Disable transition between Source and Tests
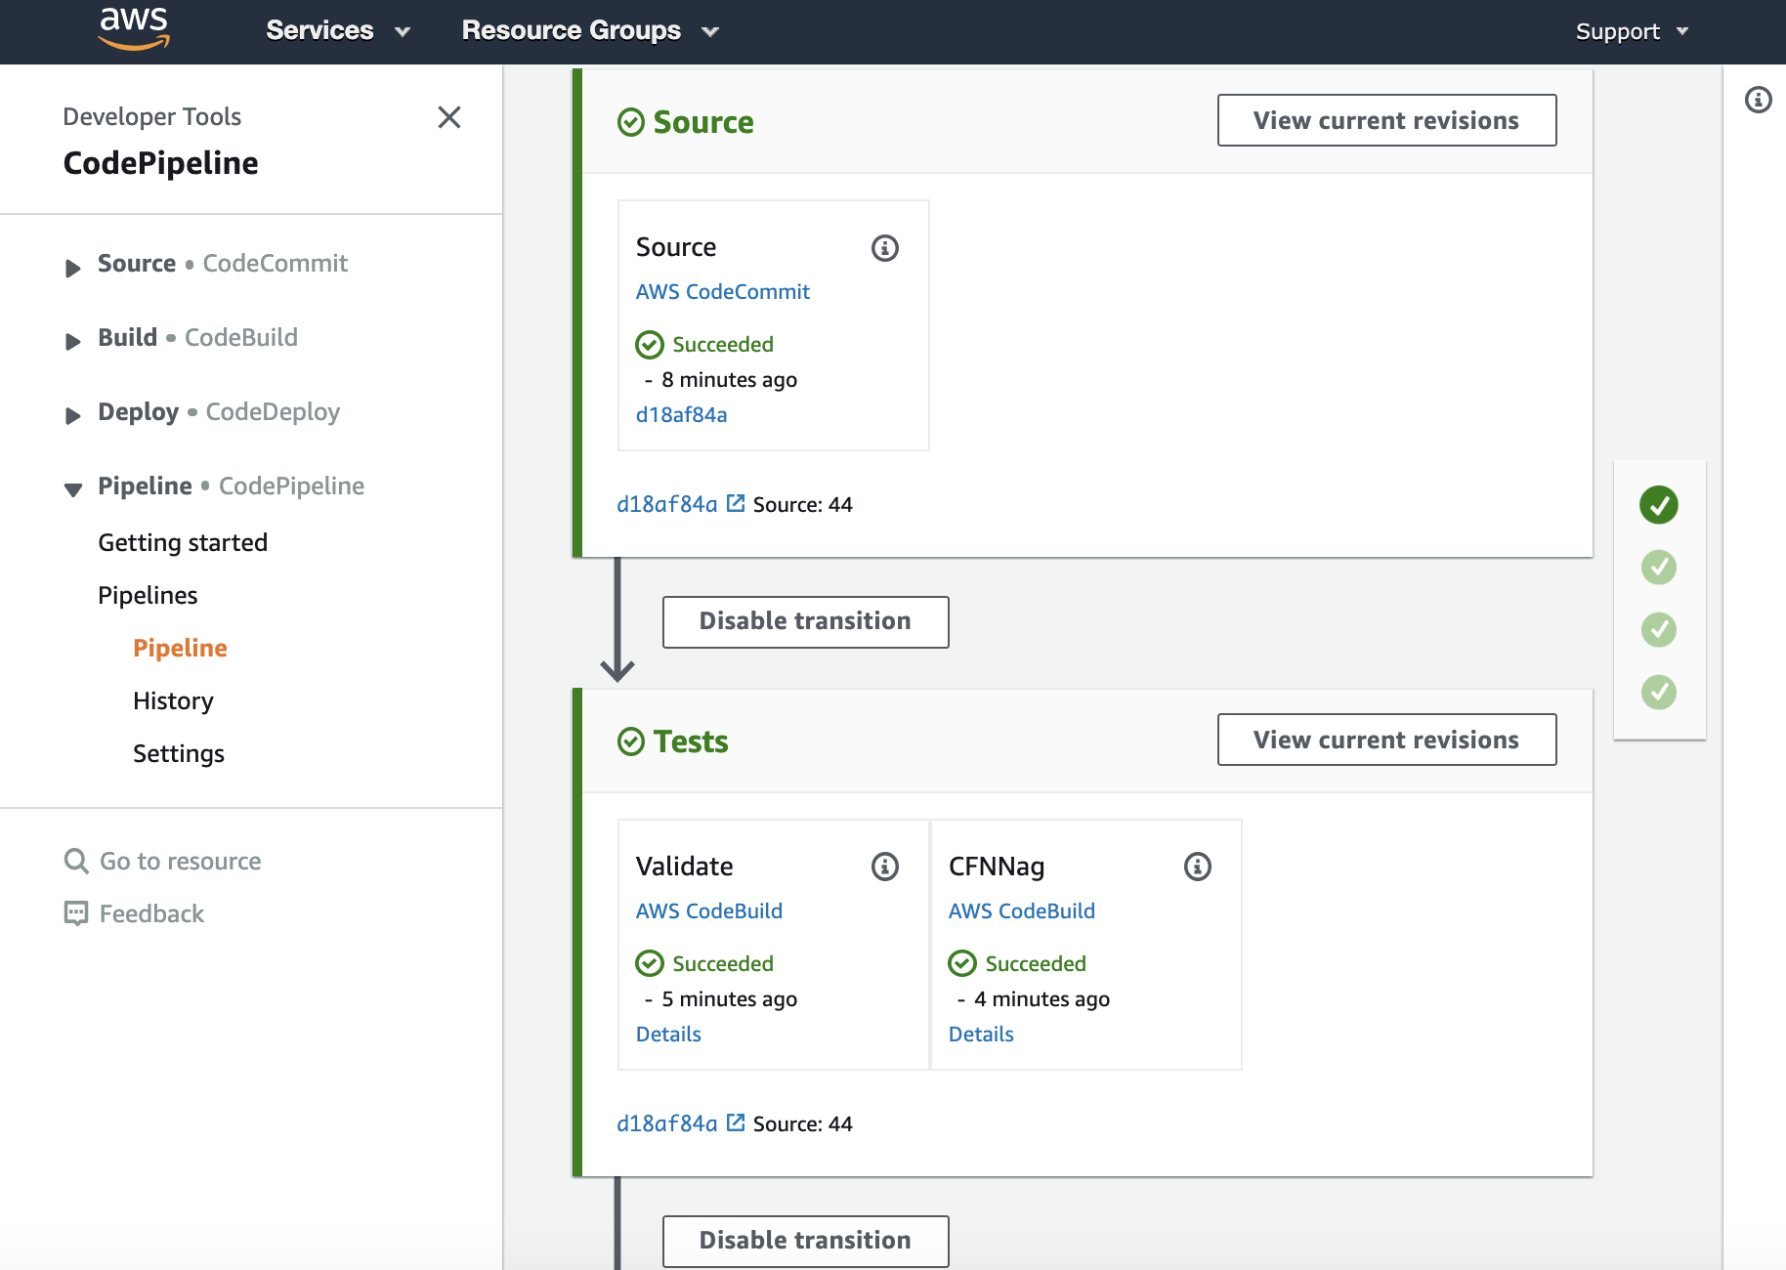This screenshot has width=1786, height=1270. (x=805, y=621)
